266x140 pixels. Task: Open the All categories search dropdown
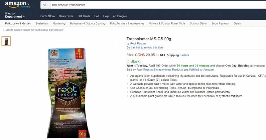point(46,5)
